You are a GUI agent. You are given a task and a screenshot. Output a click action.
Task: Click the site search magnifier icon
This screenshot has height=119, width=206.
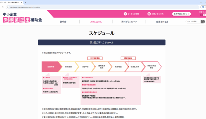coord(203,21)
